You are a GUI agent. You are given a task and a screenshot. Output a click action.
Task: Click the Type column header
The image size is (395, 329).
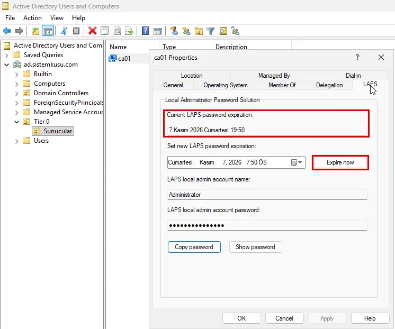[x=169, y=47]
